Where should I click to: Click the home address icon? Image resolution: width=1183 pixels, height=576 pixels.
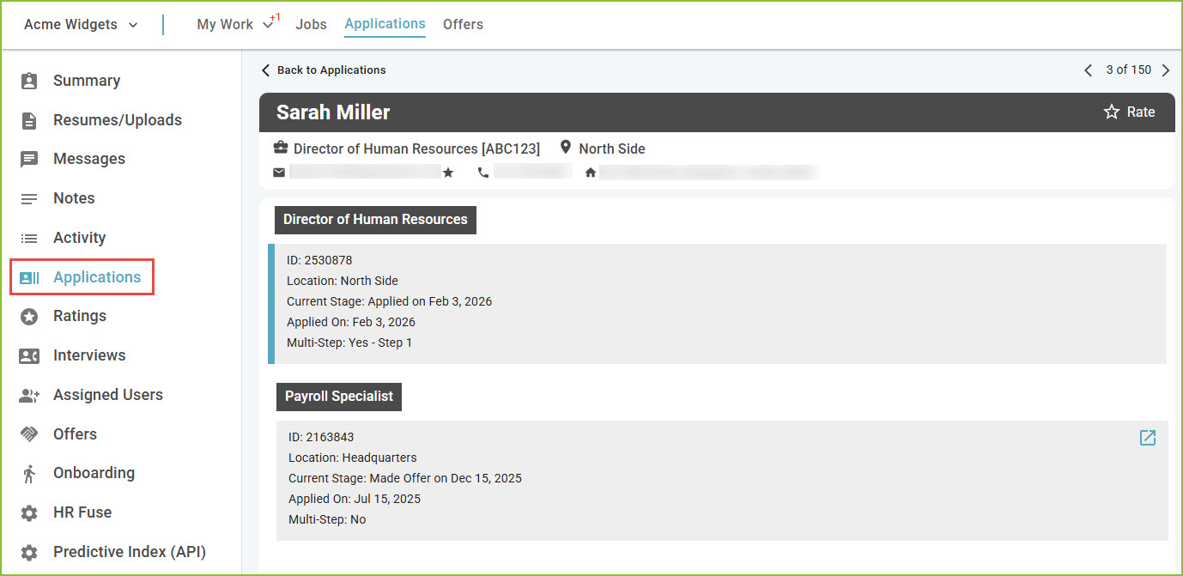tap(591, 173)
